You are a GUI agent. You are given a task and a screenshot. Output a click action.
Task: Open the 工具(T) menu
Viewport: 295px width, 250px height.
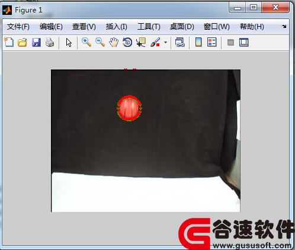(x=149, y=27)
